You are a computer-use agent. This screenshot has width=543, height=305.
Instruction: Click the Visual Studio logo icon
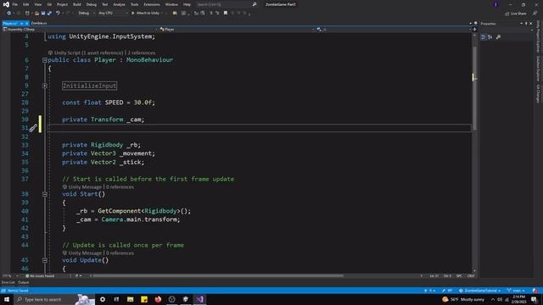pos(6,4)
